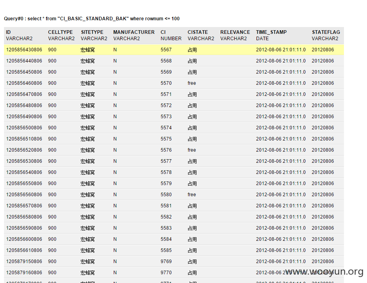Select the CI column header
The width and height of the screenshot is (367, 283).
[x=163, y=32]
